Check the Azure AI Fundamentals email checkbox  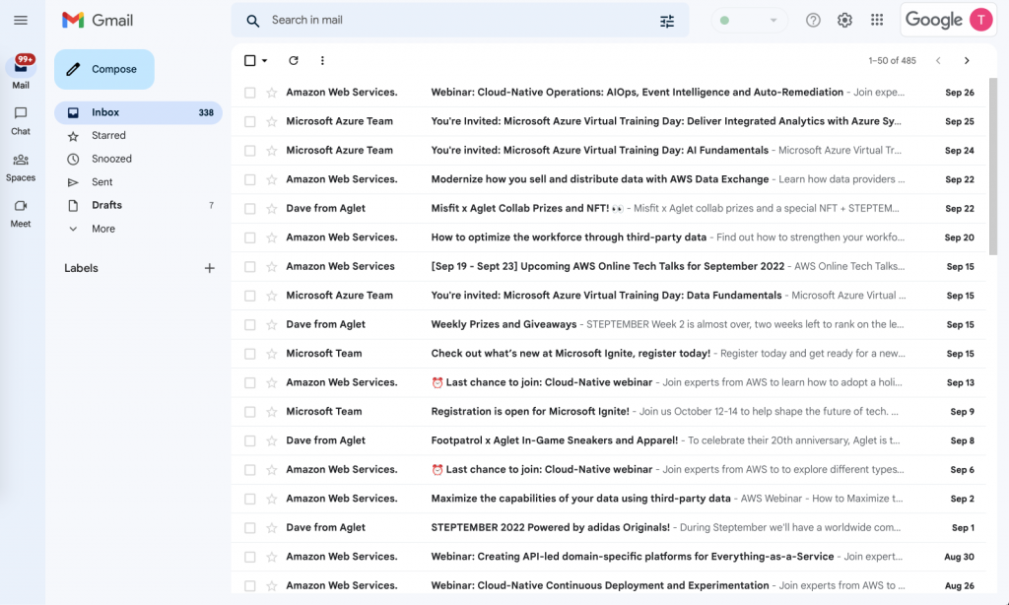(x=249, y=151)
